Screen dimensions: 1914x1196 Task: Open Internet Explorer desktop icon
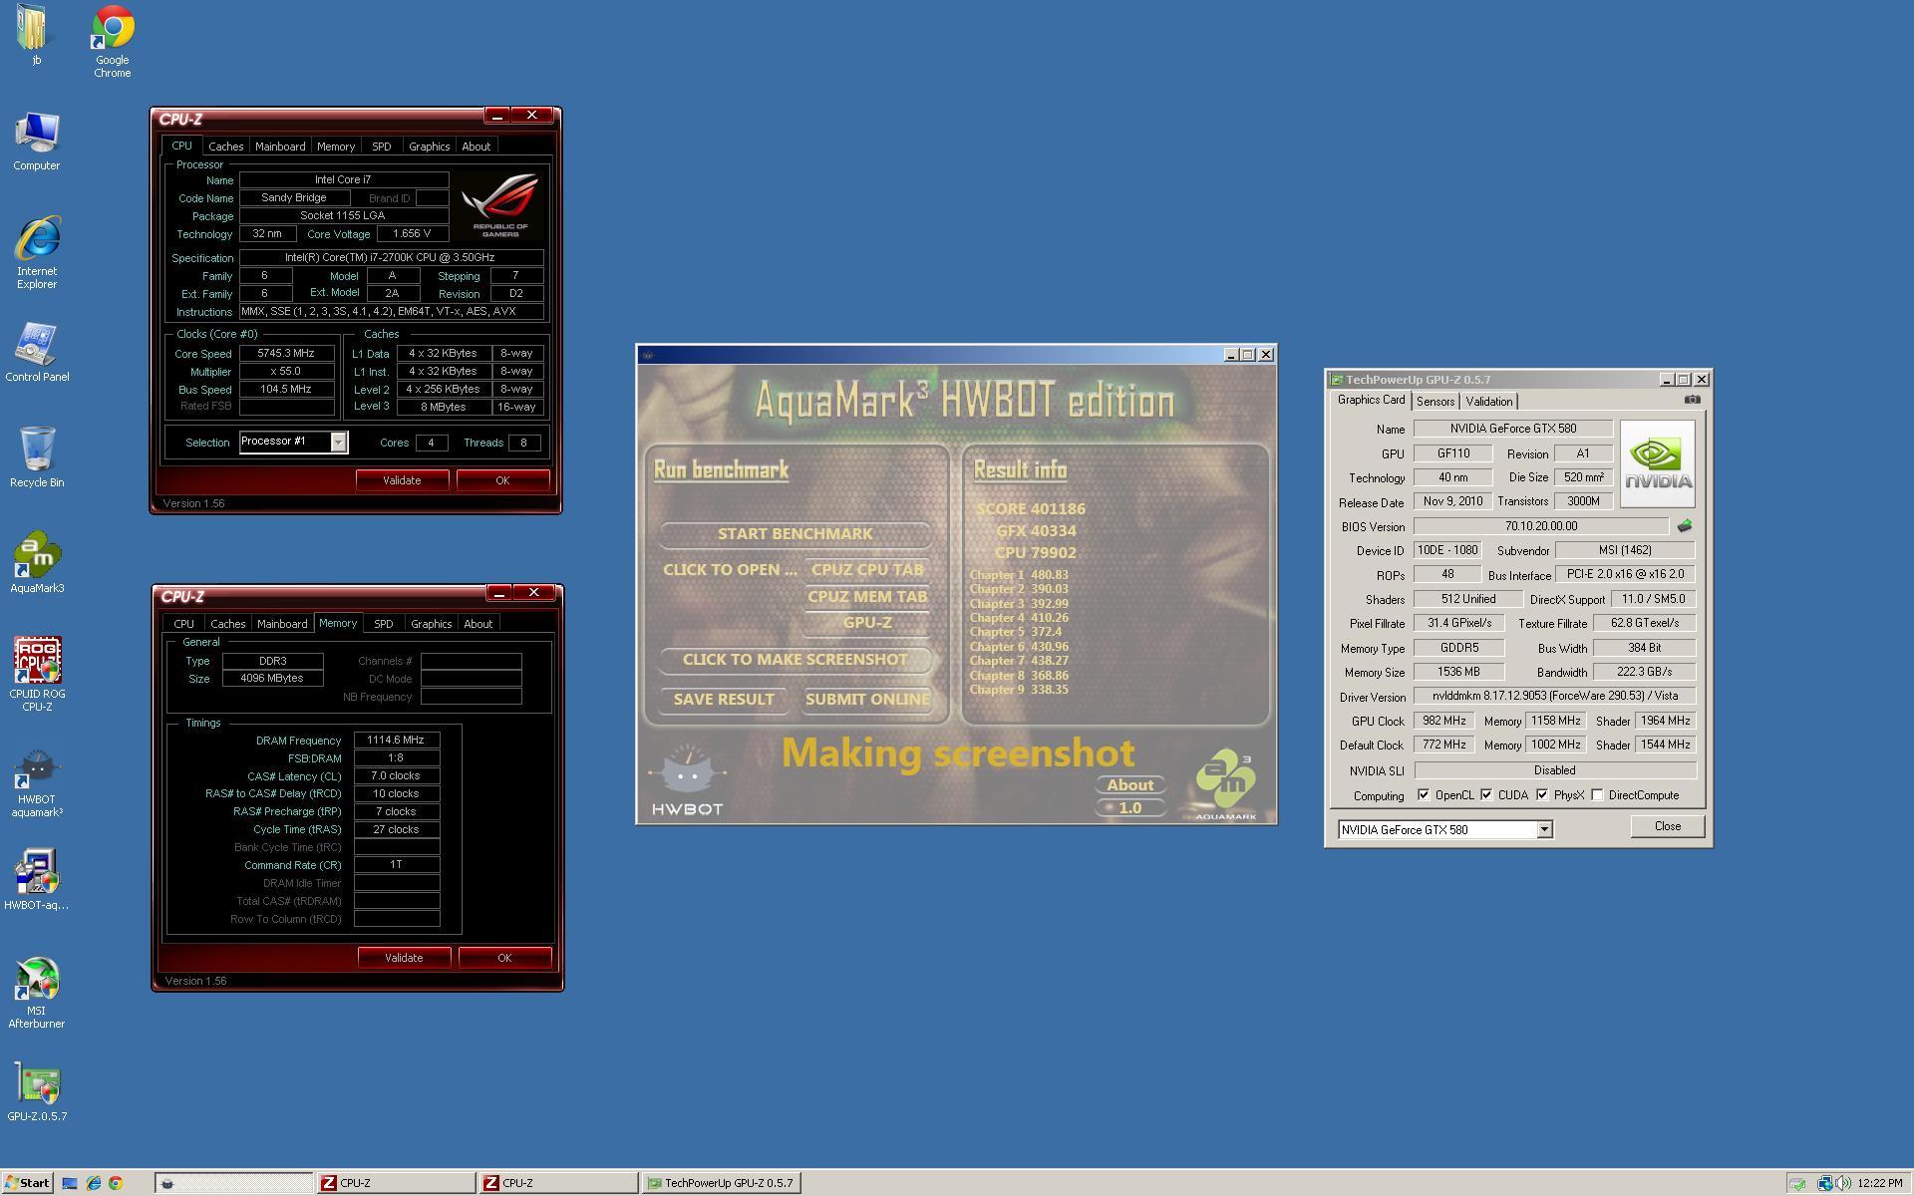[36, 252]
